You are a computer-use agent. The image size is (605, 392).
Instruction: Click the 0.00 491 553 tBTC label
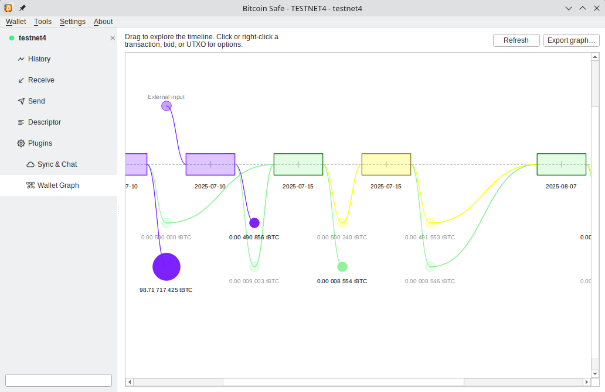click(430, 237)
